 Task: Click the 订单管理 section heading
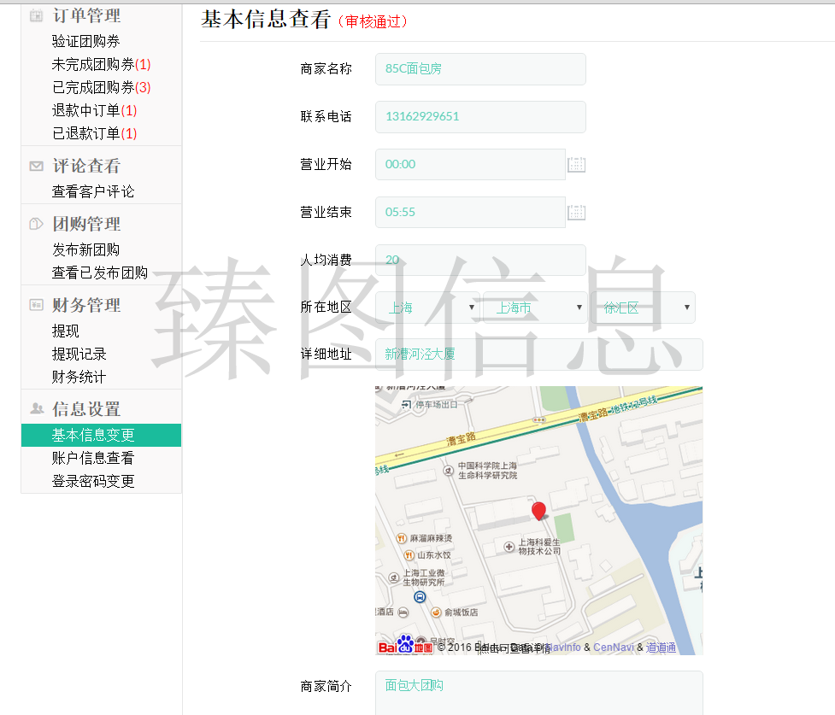pyautogui.click(x=86, y=15)
